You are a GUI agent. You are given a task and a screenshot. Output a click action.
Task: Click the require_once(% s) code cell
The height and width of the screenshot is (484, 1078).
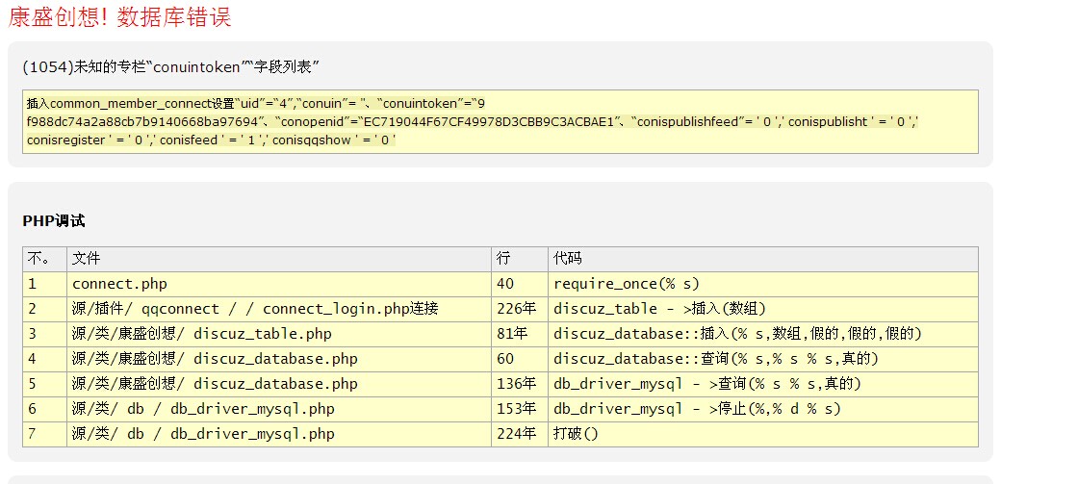point(626,284)
